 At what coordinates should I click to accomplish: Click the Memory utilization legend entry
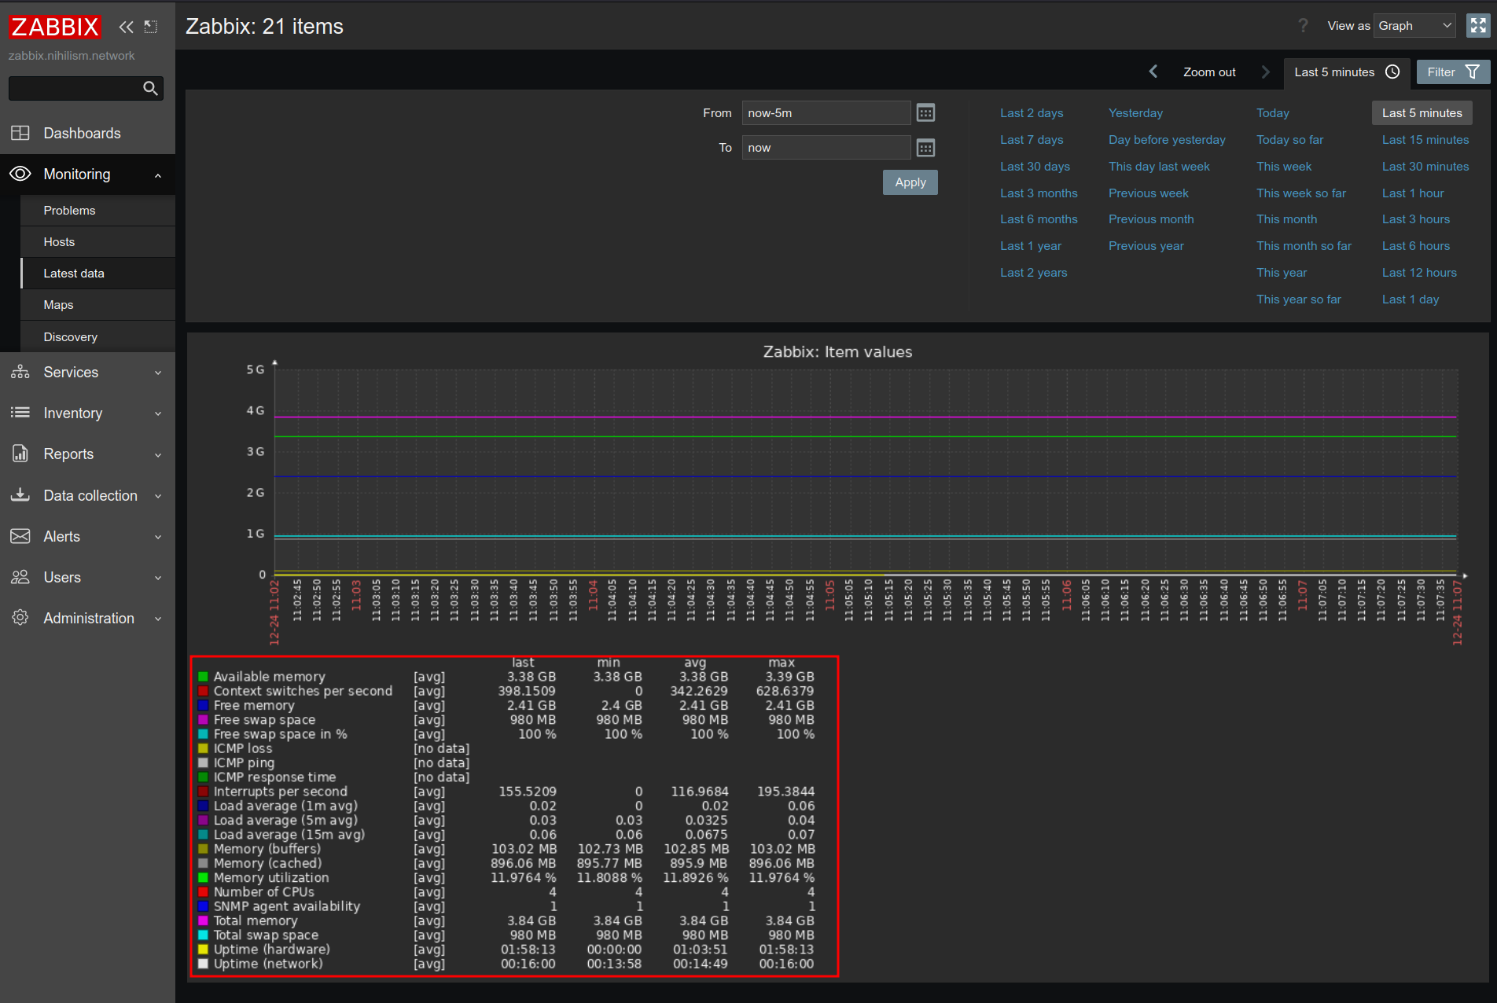(x=271, y=878)
